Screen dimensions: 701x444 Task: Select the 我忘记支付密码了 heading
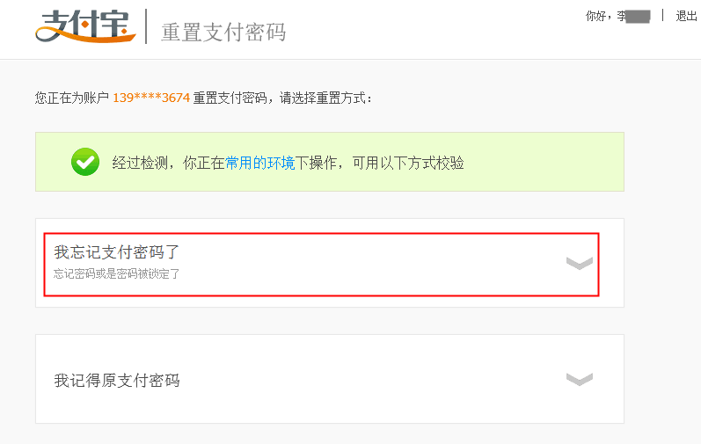click(117, 252)
